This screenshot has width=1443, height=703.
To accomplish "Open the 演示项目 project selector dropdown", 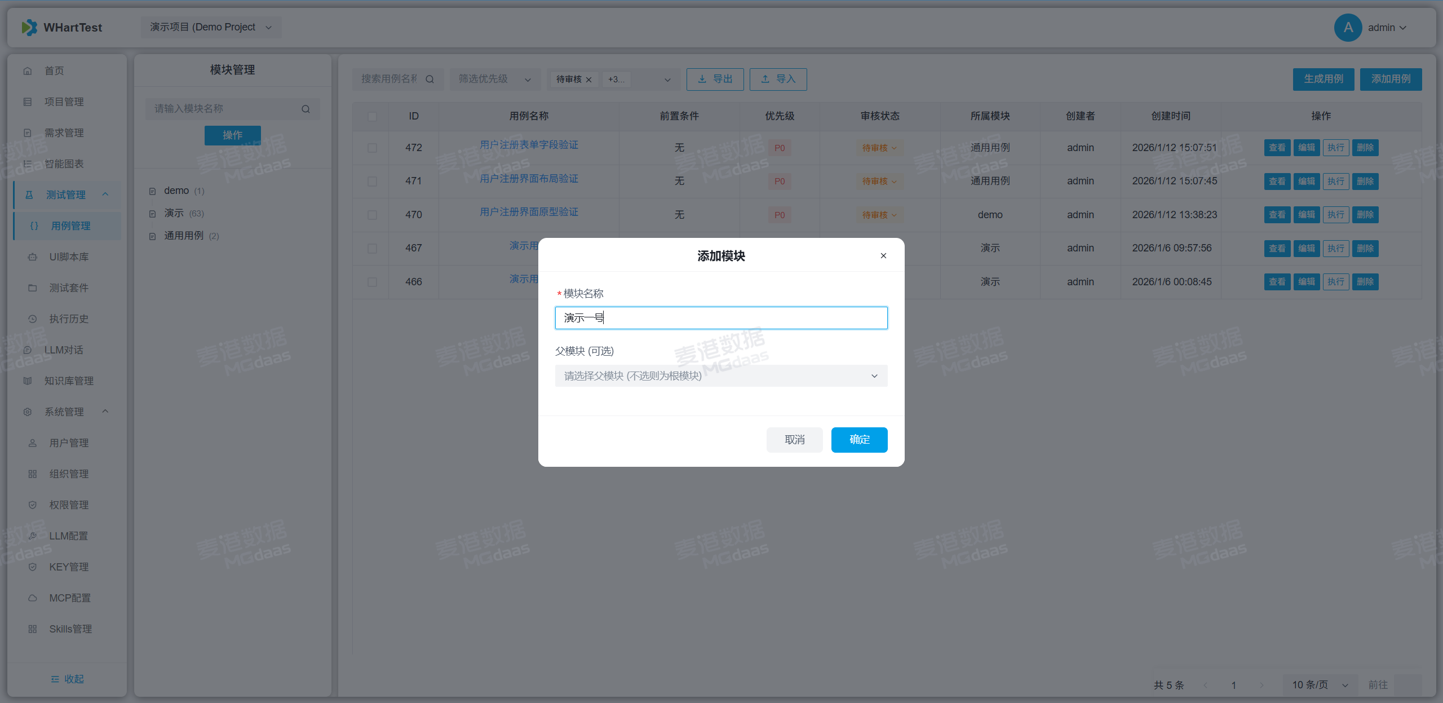I will tap(211, 27).
